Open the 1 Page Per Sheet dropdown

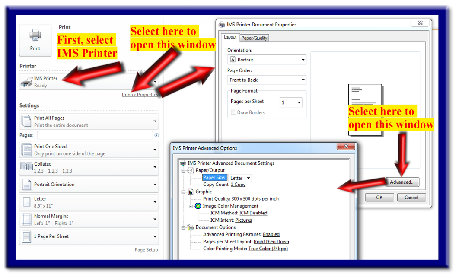(x=89, y=236)
